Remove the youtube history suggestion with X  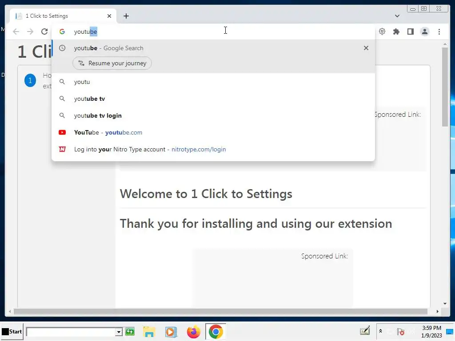(366, 48)
